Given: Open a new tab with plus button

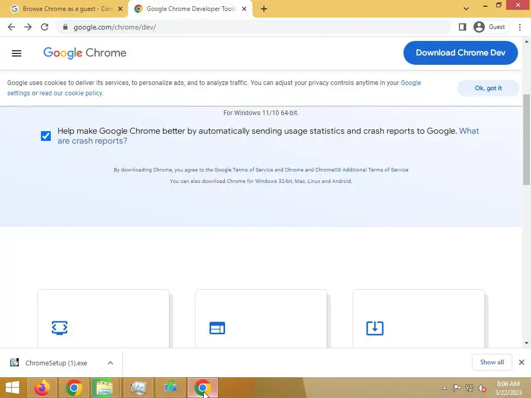Looking at the screenshot, I should coord(264,9).
